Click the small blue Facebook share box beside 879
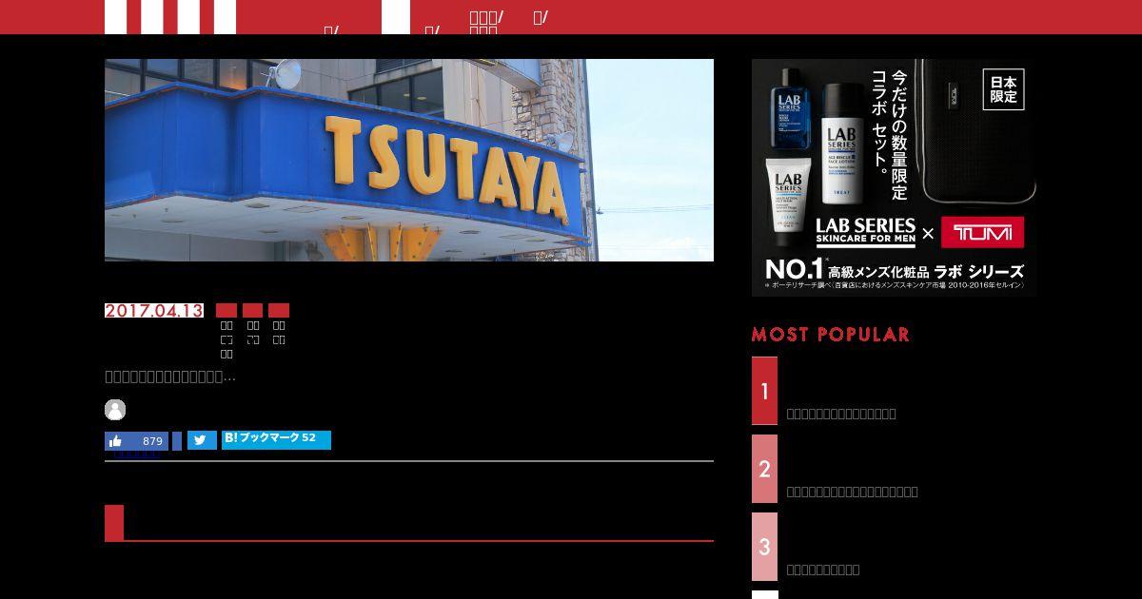Image resolution: width=1142 pixels, height=599 pixels. click(x=177, y=441)
